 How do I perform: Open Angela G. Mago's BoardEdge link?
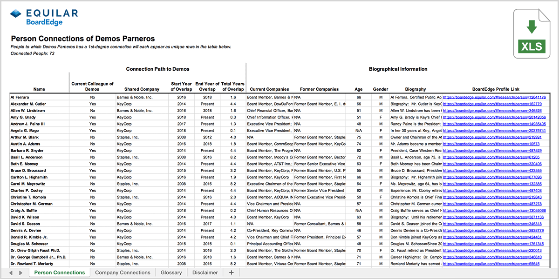494,131
